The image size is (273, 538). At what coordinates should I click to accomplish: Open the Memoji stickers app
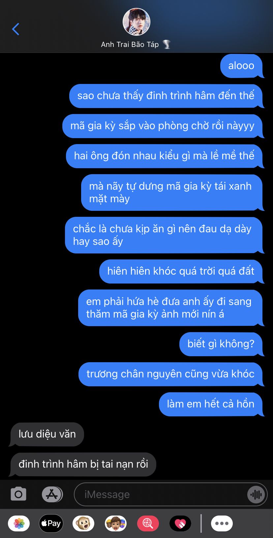tap(116, 523)
